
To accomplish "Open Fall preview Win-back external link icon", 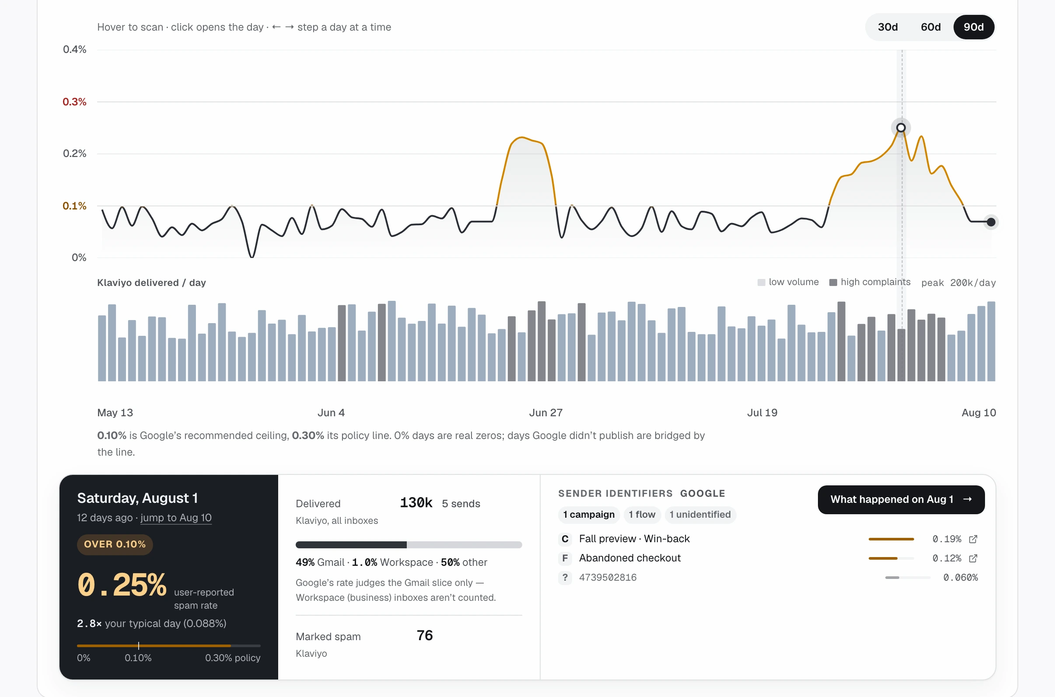I will (x=973, y=539).
